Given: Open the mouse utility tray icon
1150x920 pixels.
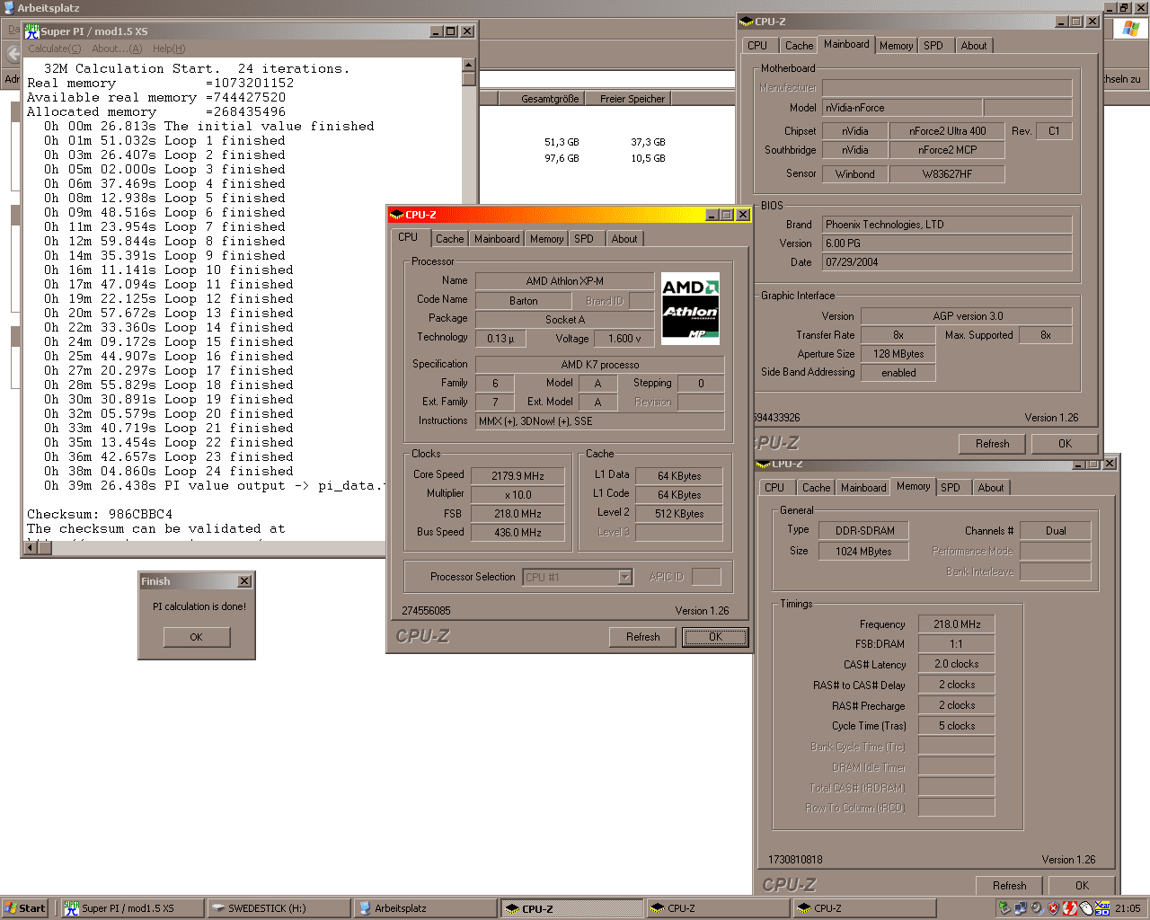Looking at the screenshot, I should point(1086,908).
